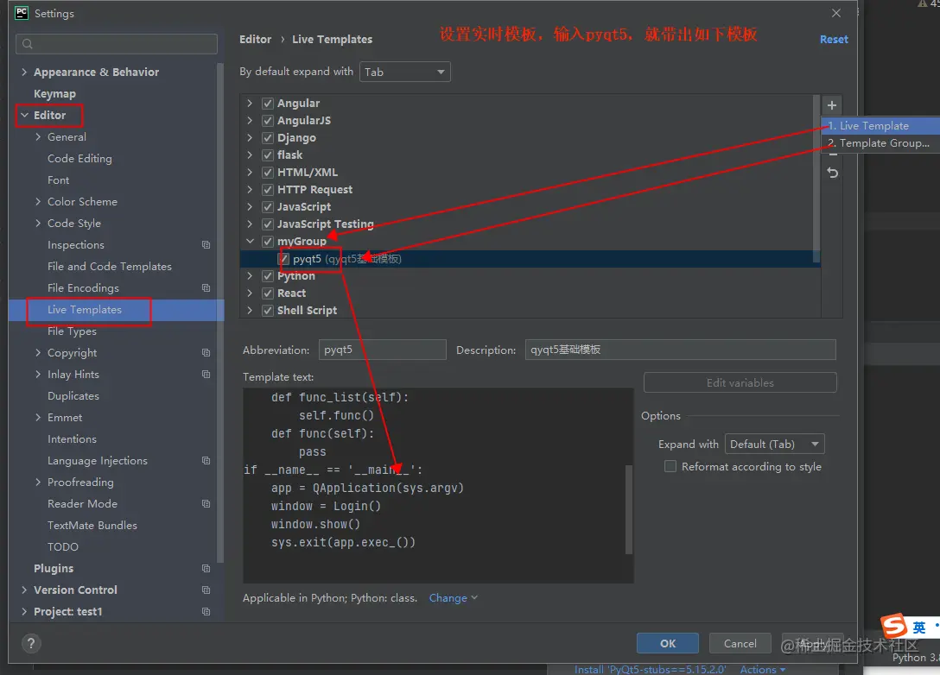Collapse the myGroup template group

tap(250, 242)
